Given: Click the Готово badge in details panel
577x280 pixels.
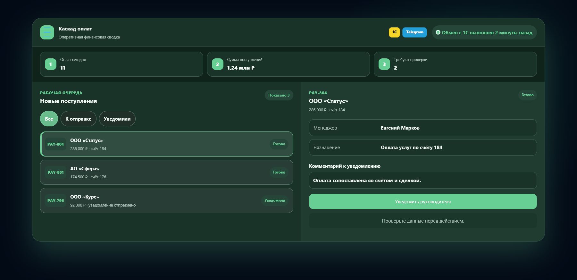Looking at the screenshot, I should point(527,95).
